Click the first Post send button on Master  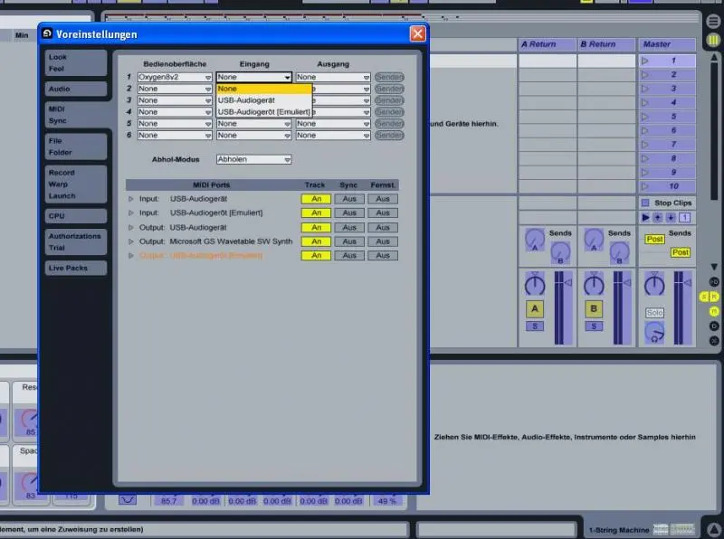pos(654,239)
